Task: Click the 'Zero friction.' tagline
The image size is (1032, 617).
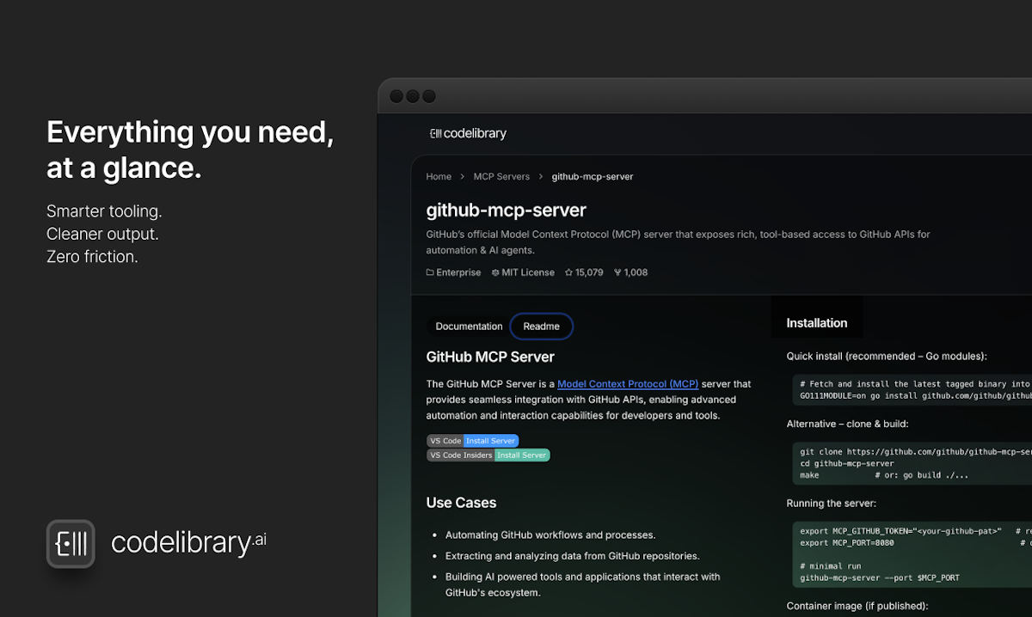Action: 92,256
